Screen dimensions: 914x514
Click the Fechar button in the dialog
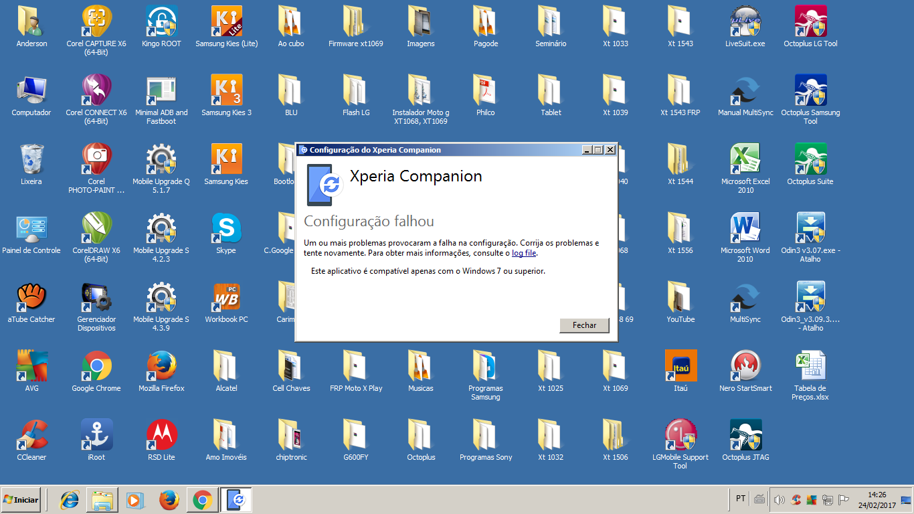pos(584,325)
